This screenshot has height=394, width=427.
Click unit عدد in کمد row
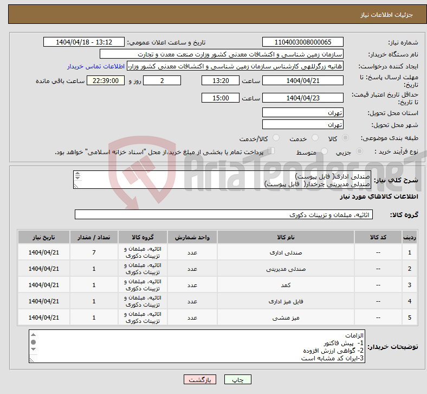pyautogui.click(x=192, y=285)
